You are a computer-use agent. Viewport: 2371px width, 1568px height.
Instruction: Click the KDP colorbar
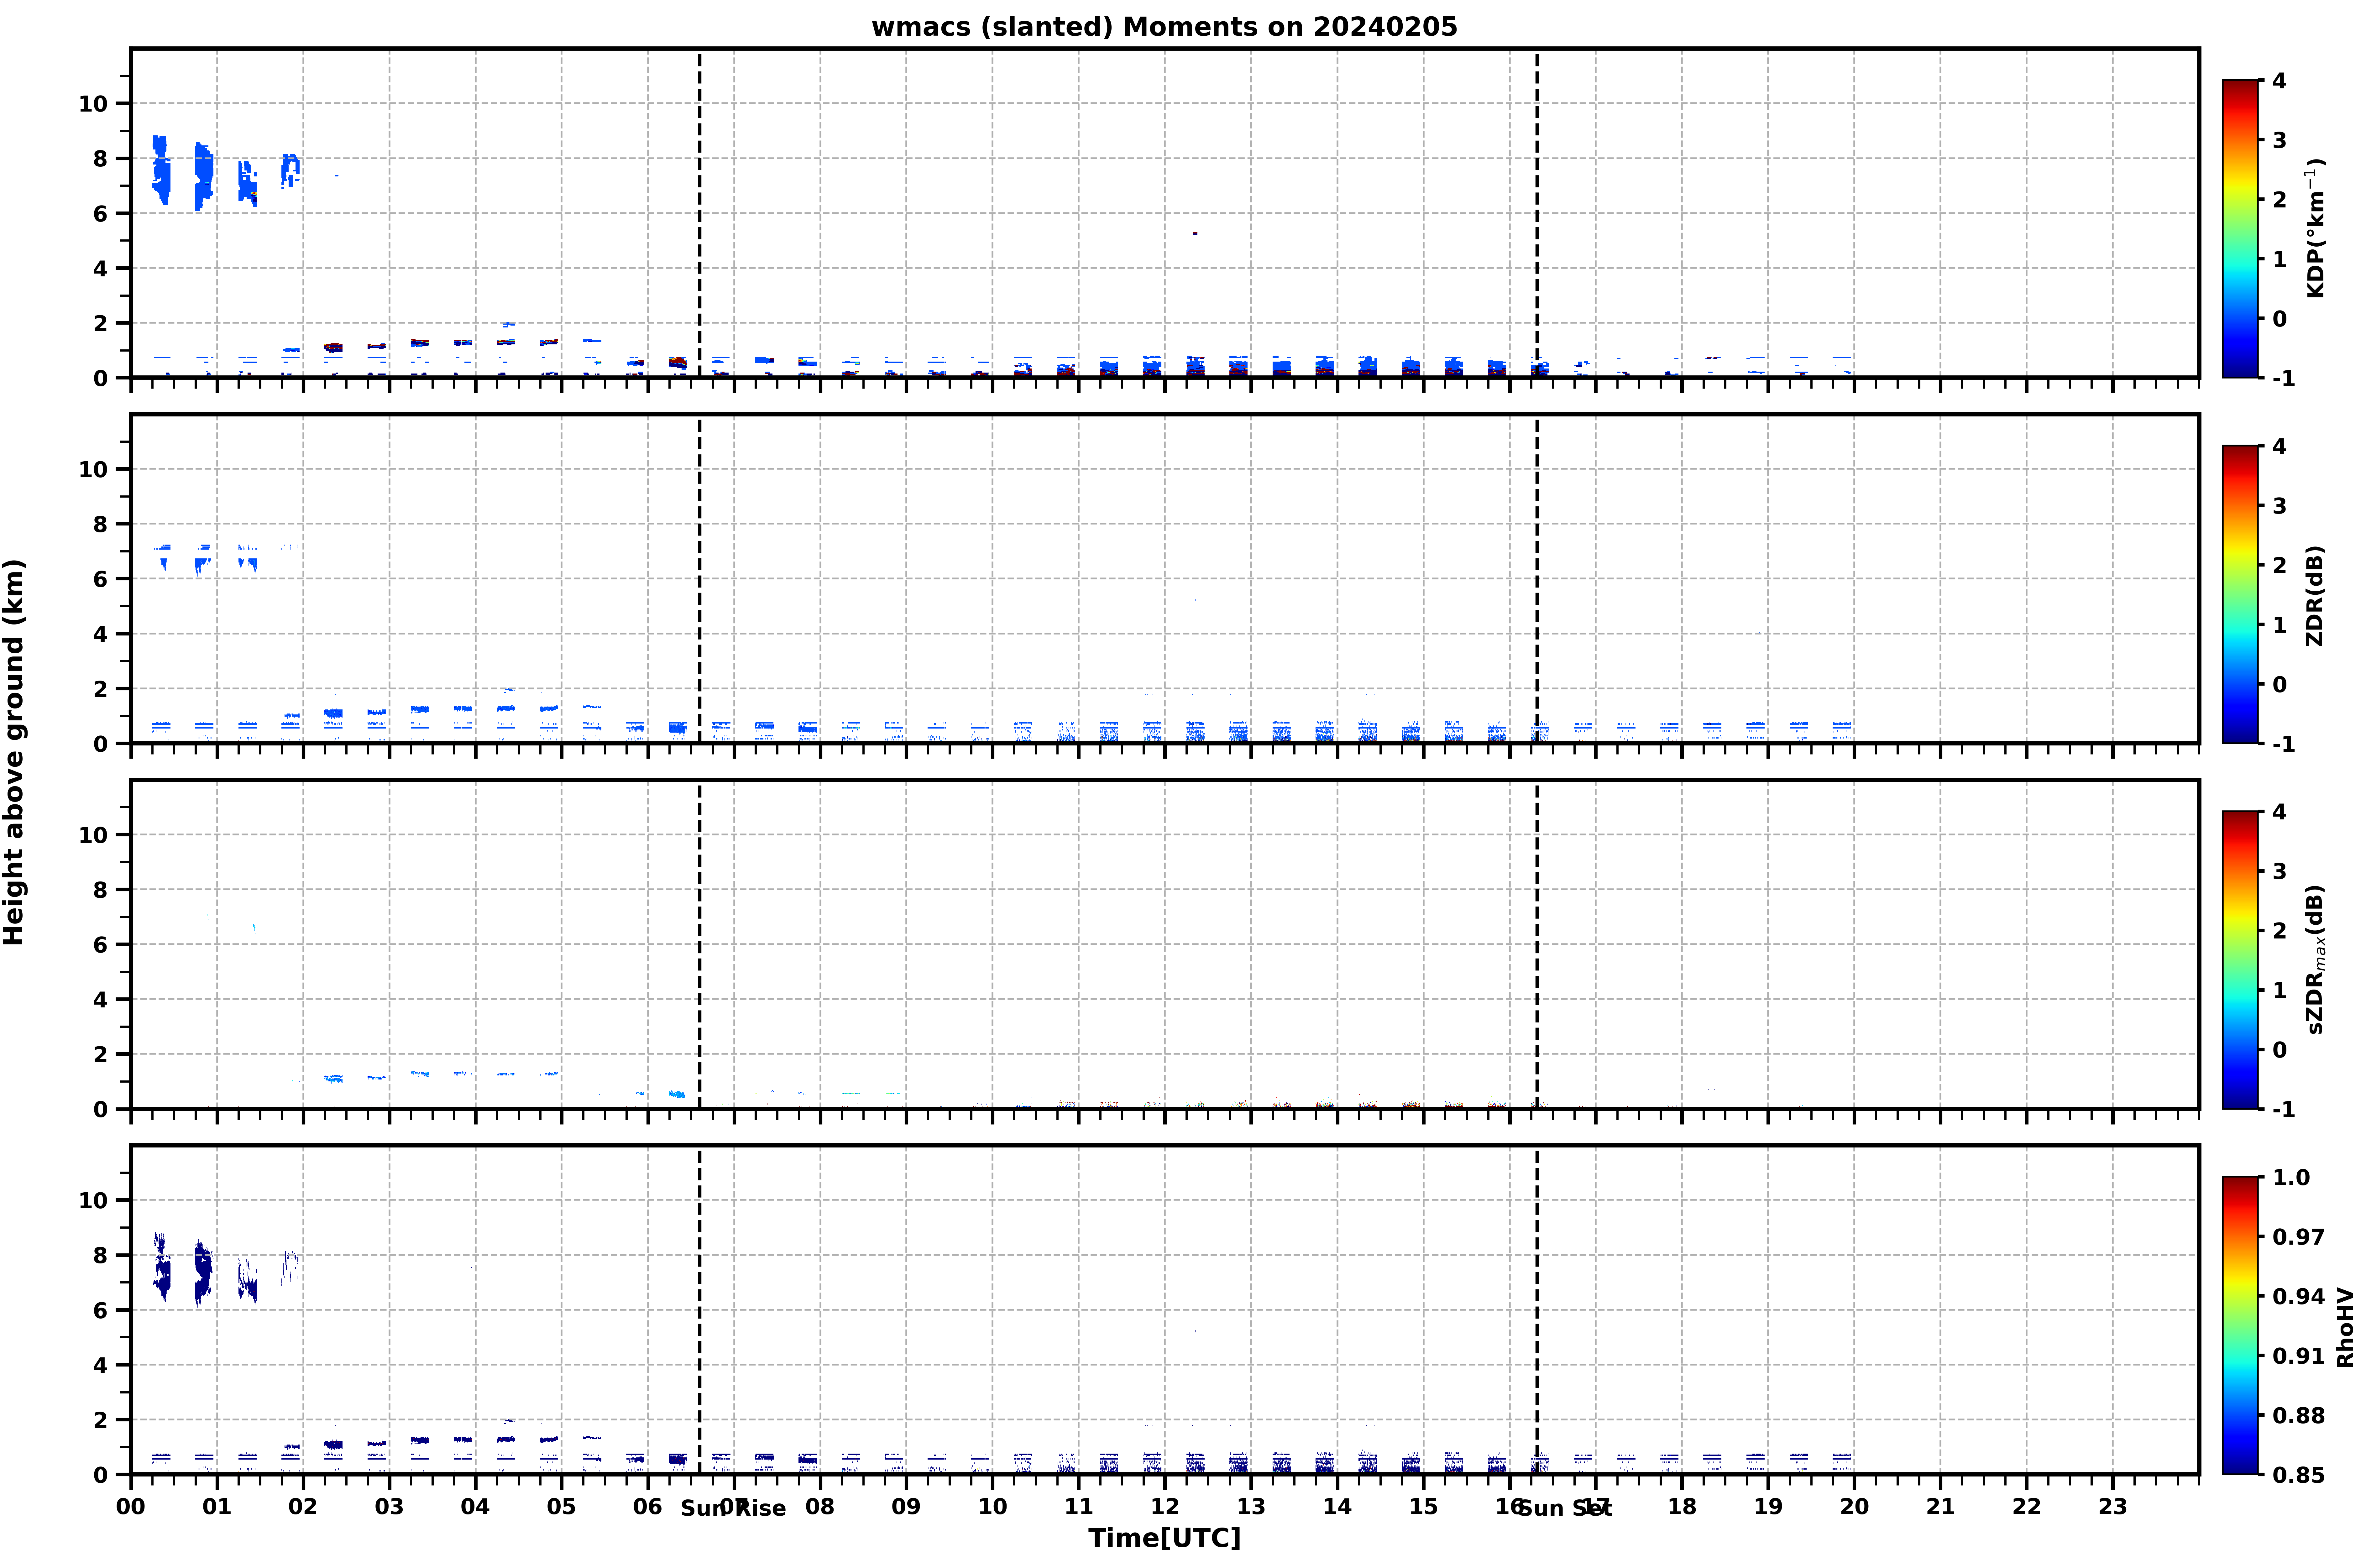(2240, 229)
